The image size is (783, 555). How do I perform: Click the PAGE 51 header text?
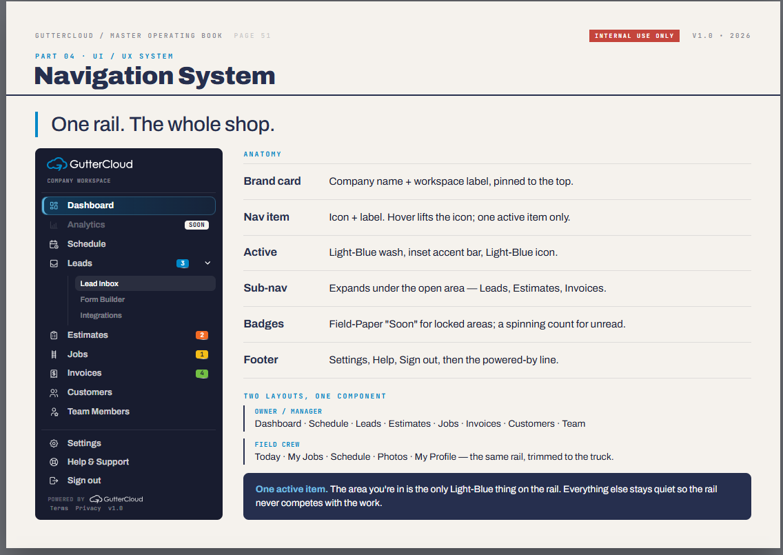pos(252,36)
